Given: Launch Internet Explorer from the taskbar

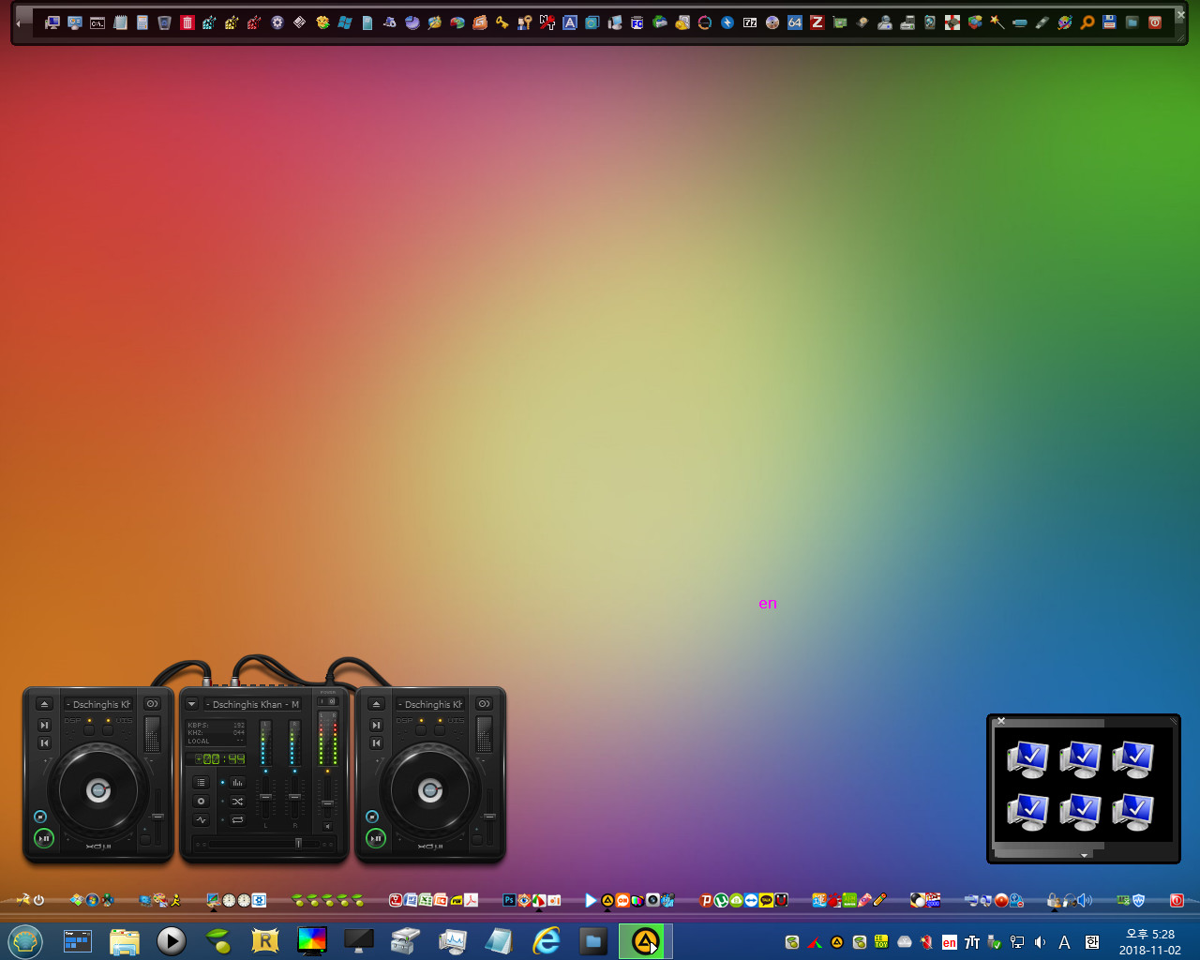Looking at the screenshot, I should tap(546, 941).
